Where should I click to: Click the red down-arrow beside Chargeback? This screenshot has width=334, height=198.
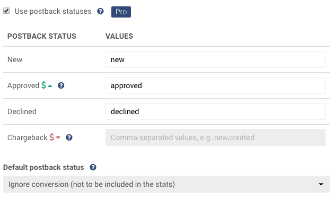(x=58, y=137)
